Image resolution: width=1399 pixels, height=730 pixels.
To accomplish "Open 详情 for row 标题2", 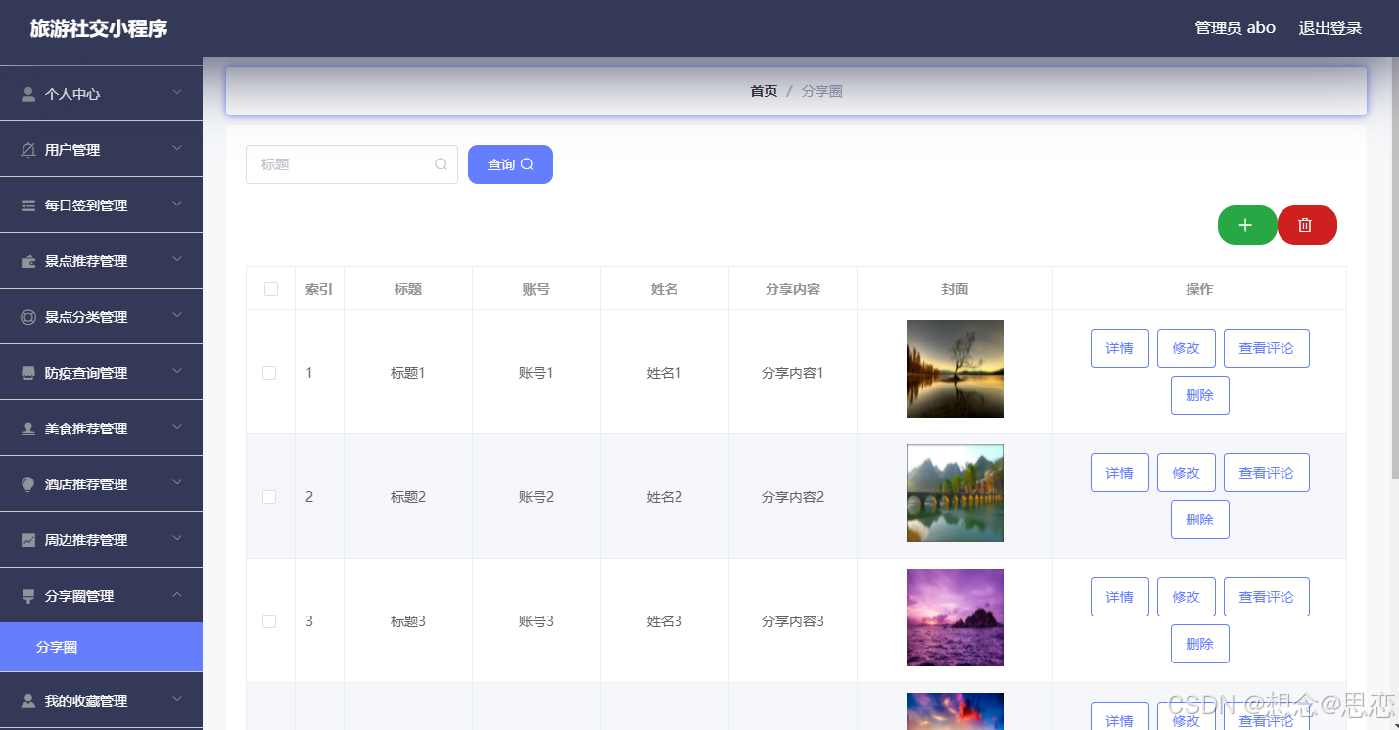I will [1119, 473].
